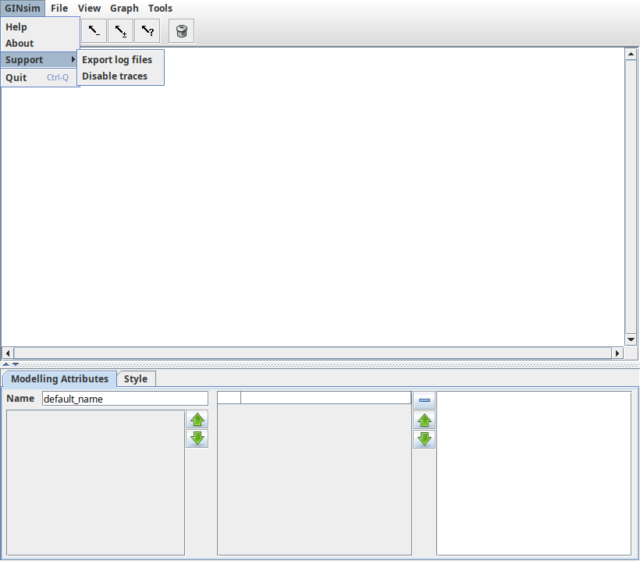The image size is (640, 561).
Task: Choose Export log files
Action: [x=117, y=59]
